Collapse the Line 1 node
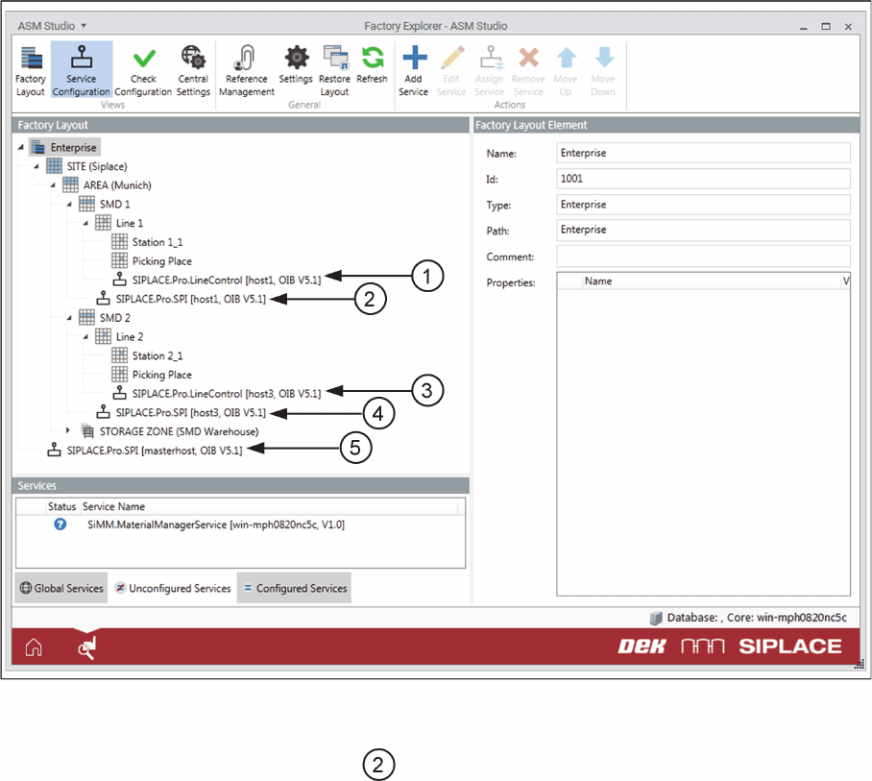This screenshot has height=781, width=872. tap(85, 223)
